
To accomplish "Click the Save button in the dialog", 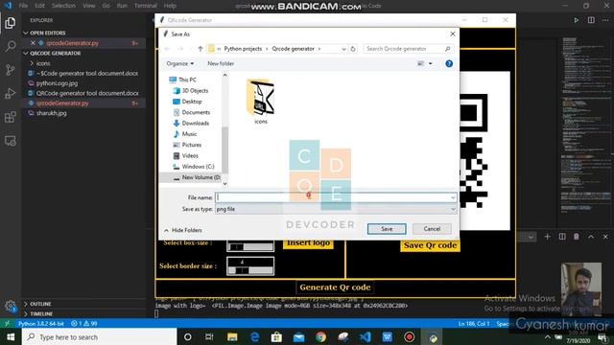I will click(x=387, y=229).
